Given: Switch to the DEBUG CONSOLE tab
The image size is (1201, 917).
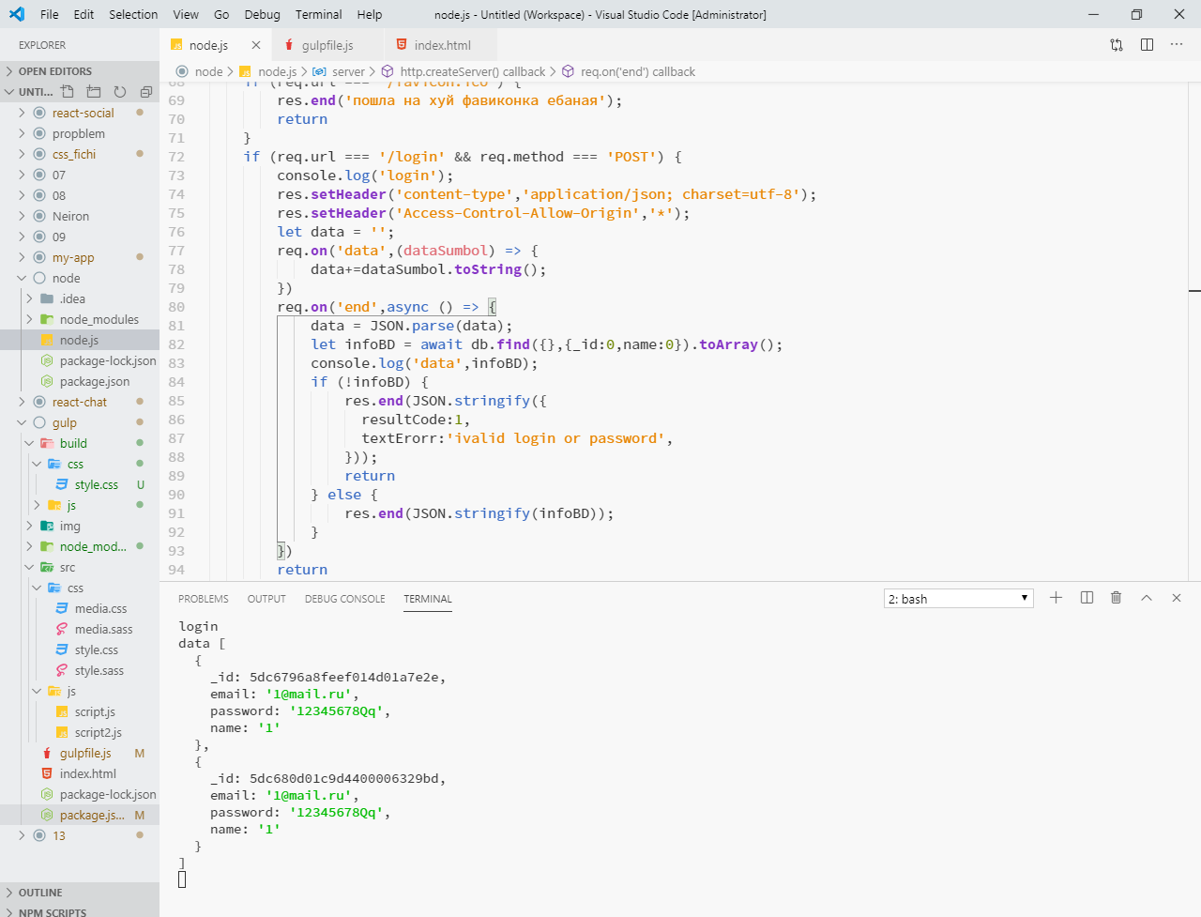Looking at the screenshot, I should pos(344,599).
